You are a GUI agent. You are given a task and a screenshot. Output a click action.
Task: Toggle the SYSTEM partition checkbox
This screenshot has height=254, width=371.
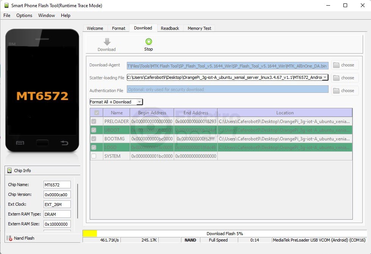[94, 156]
